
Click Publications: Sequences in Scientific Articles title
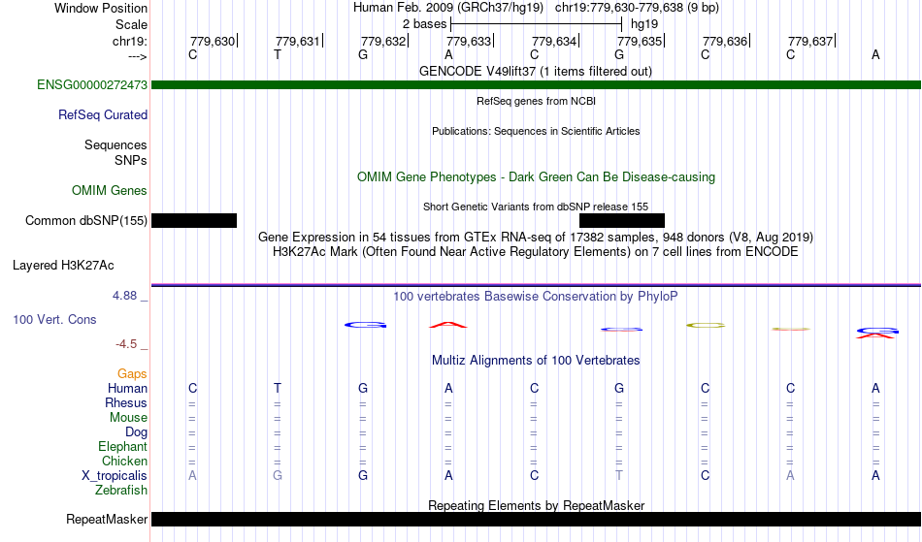[536, 131]
